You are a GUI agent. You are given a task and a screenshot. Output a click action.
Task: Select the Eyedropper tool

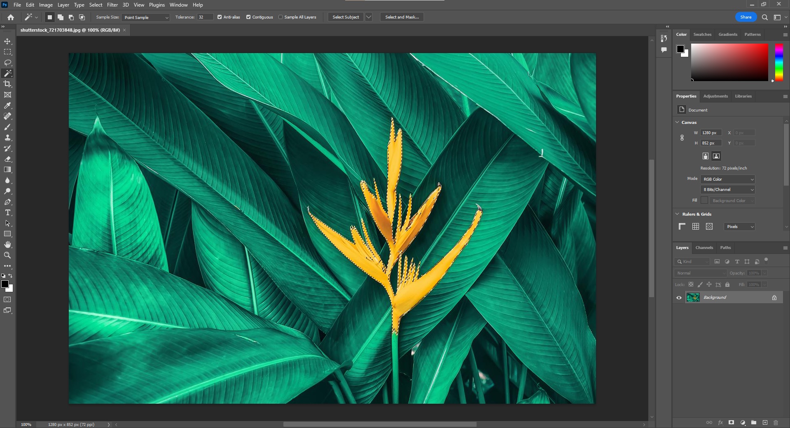7,106
